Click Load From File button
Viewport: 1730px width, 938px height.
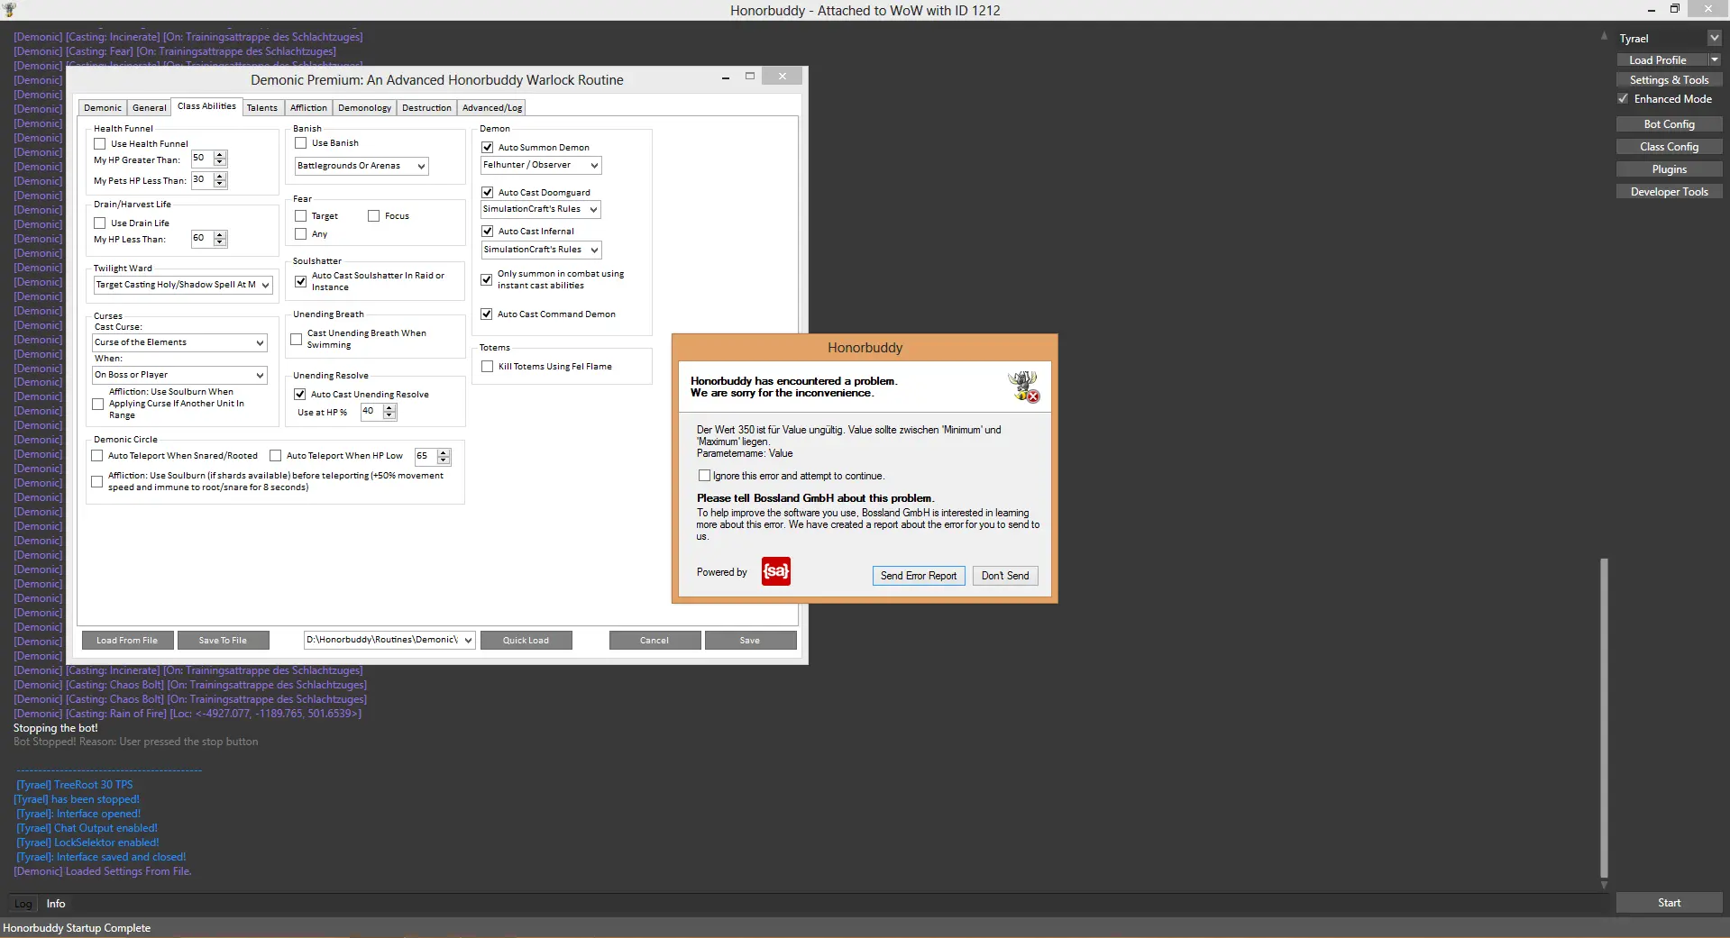point(127,641)
